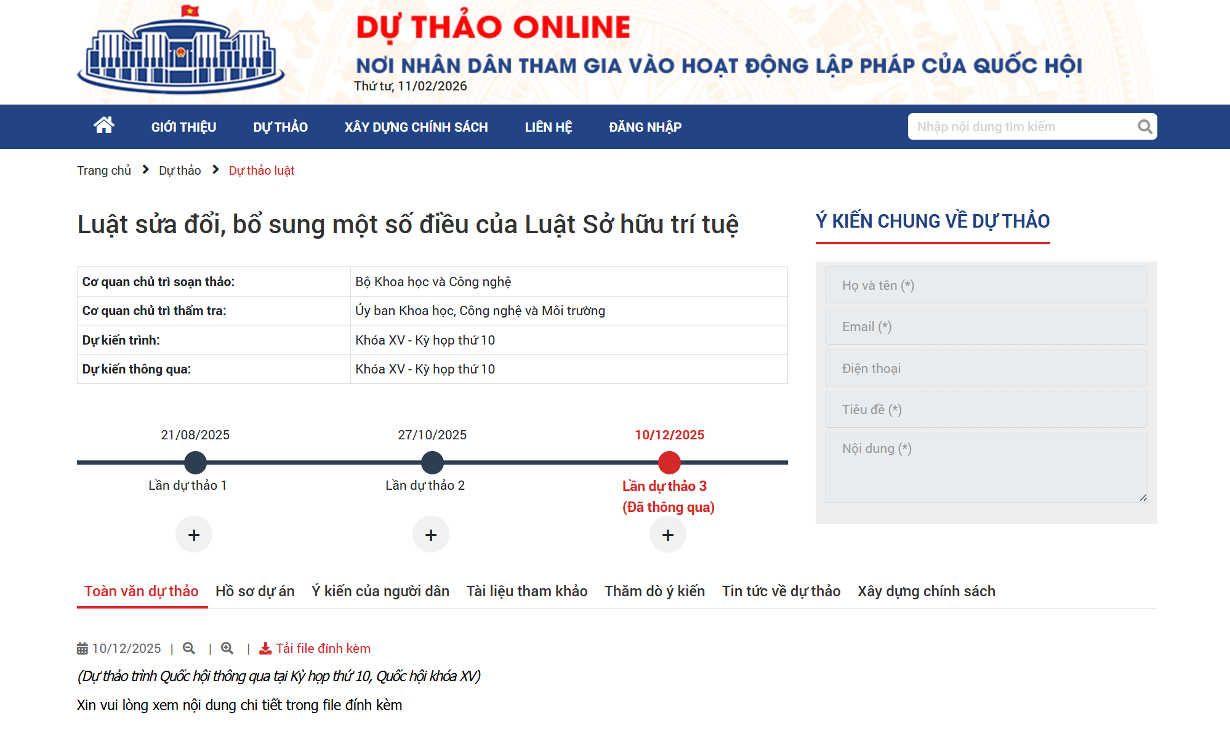Open the Ý kiến của người dân tab
The height and width of the screenshot is (739, 1230).
point(380,591)
